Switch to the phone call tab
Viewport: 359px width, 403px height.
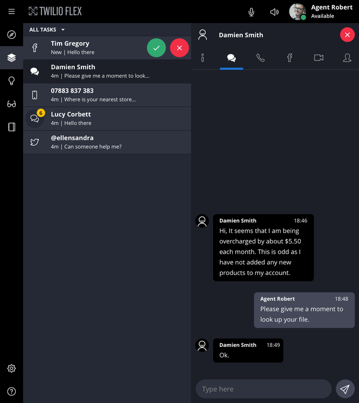pyautogui.click(x=260, y=58)
